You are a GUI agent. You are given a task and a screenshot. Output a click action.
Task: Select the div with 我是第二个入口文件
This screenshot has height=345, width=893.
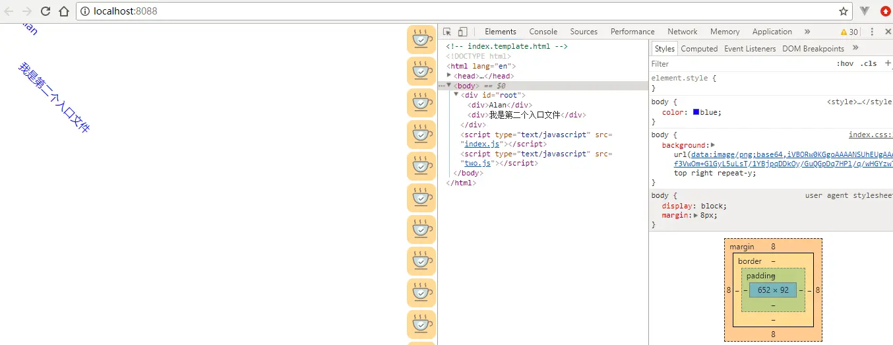(526, 115)
